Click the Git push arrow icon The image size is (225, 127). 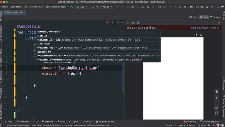175,7
